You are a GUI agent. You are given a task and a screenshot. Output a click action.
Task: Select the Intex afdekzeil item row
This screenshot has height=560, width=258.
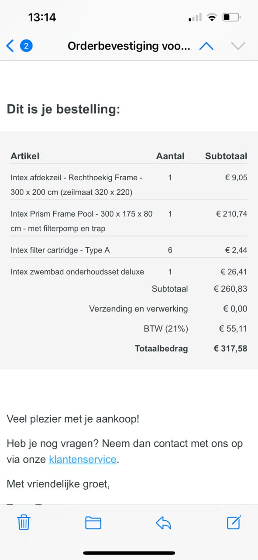129,185
